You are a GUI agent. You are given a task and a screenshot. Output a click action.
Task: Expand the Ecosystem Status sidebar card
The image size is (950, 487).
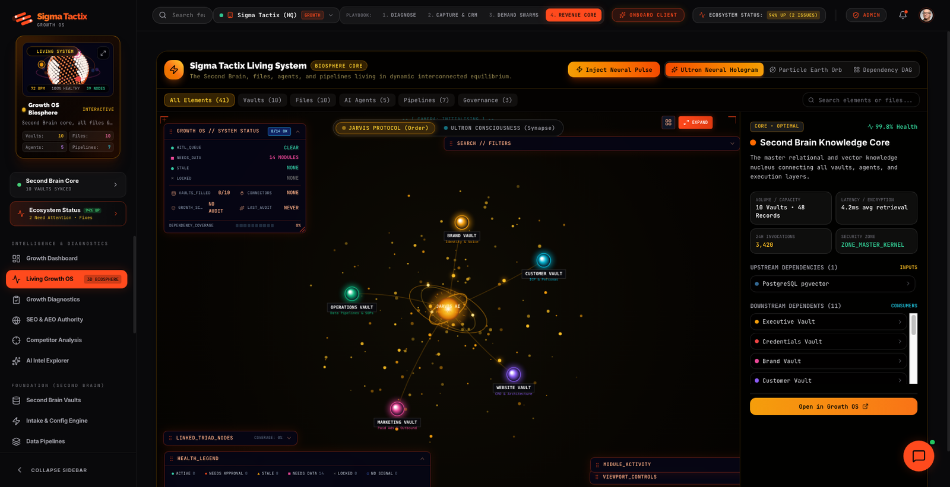tap(68, 214)
